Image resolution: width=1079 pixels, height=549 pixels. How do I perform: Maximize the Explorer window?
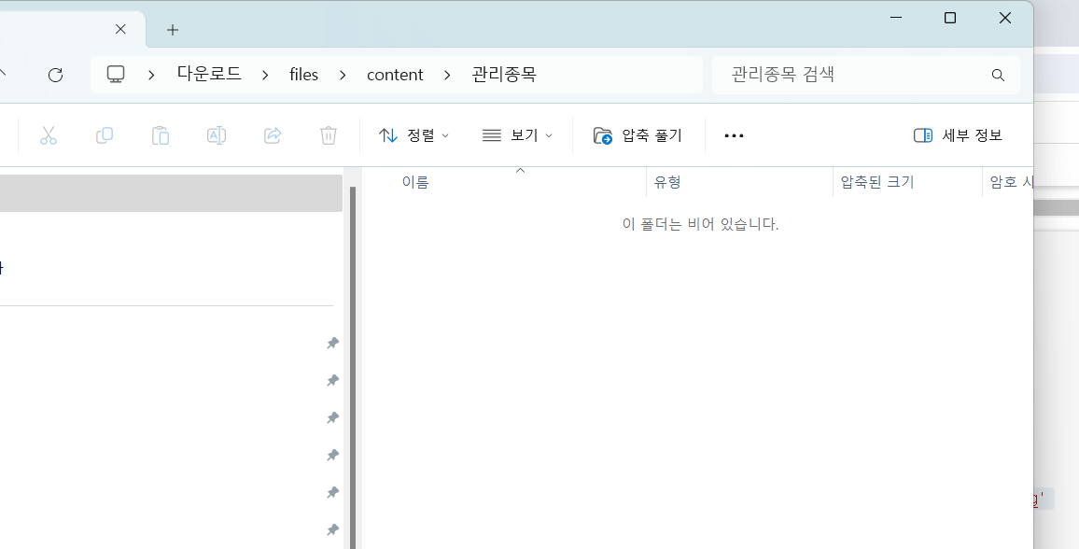(950, 18)
